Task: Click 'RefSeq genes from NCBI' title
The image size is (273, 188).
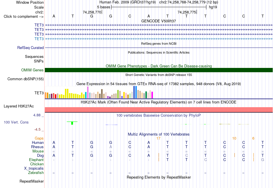Action: point(159,44)
